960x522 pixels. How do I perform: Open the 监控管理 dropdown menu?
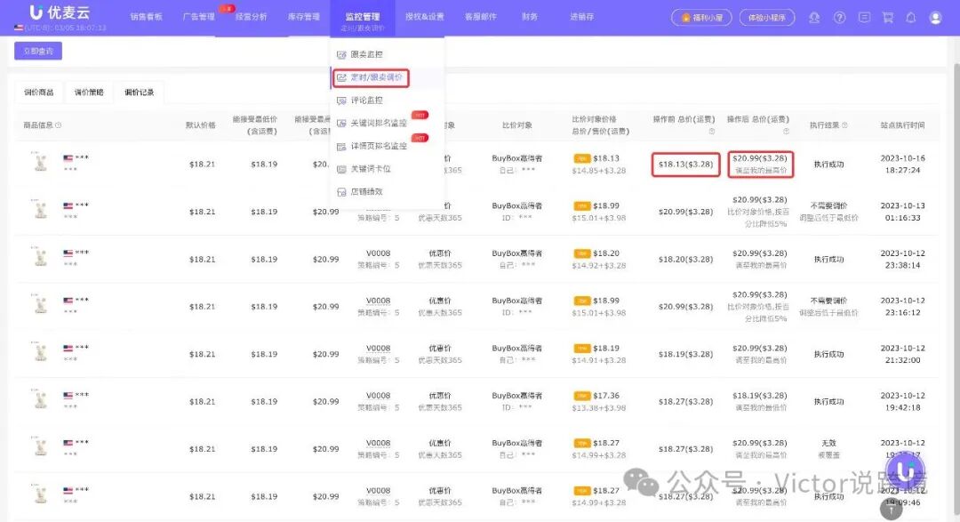361,16
